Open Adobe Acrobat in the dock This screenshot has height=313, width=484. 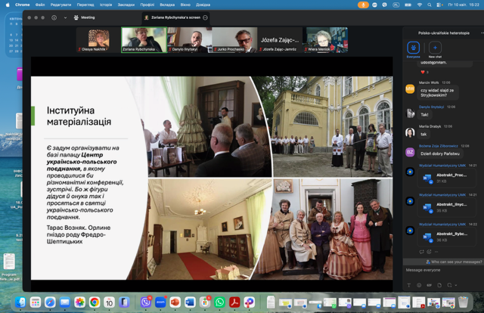coord(234,302)
